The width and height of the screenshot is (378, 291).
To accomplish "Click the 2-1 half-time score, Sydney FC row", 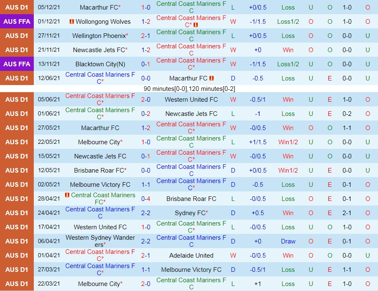I will (x=347, y=213).
